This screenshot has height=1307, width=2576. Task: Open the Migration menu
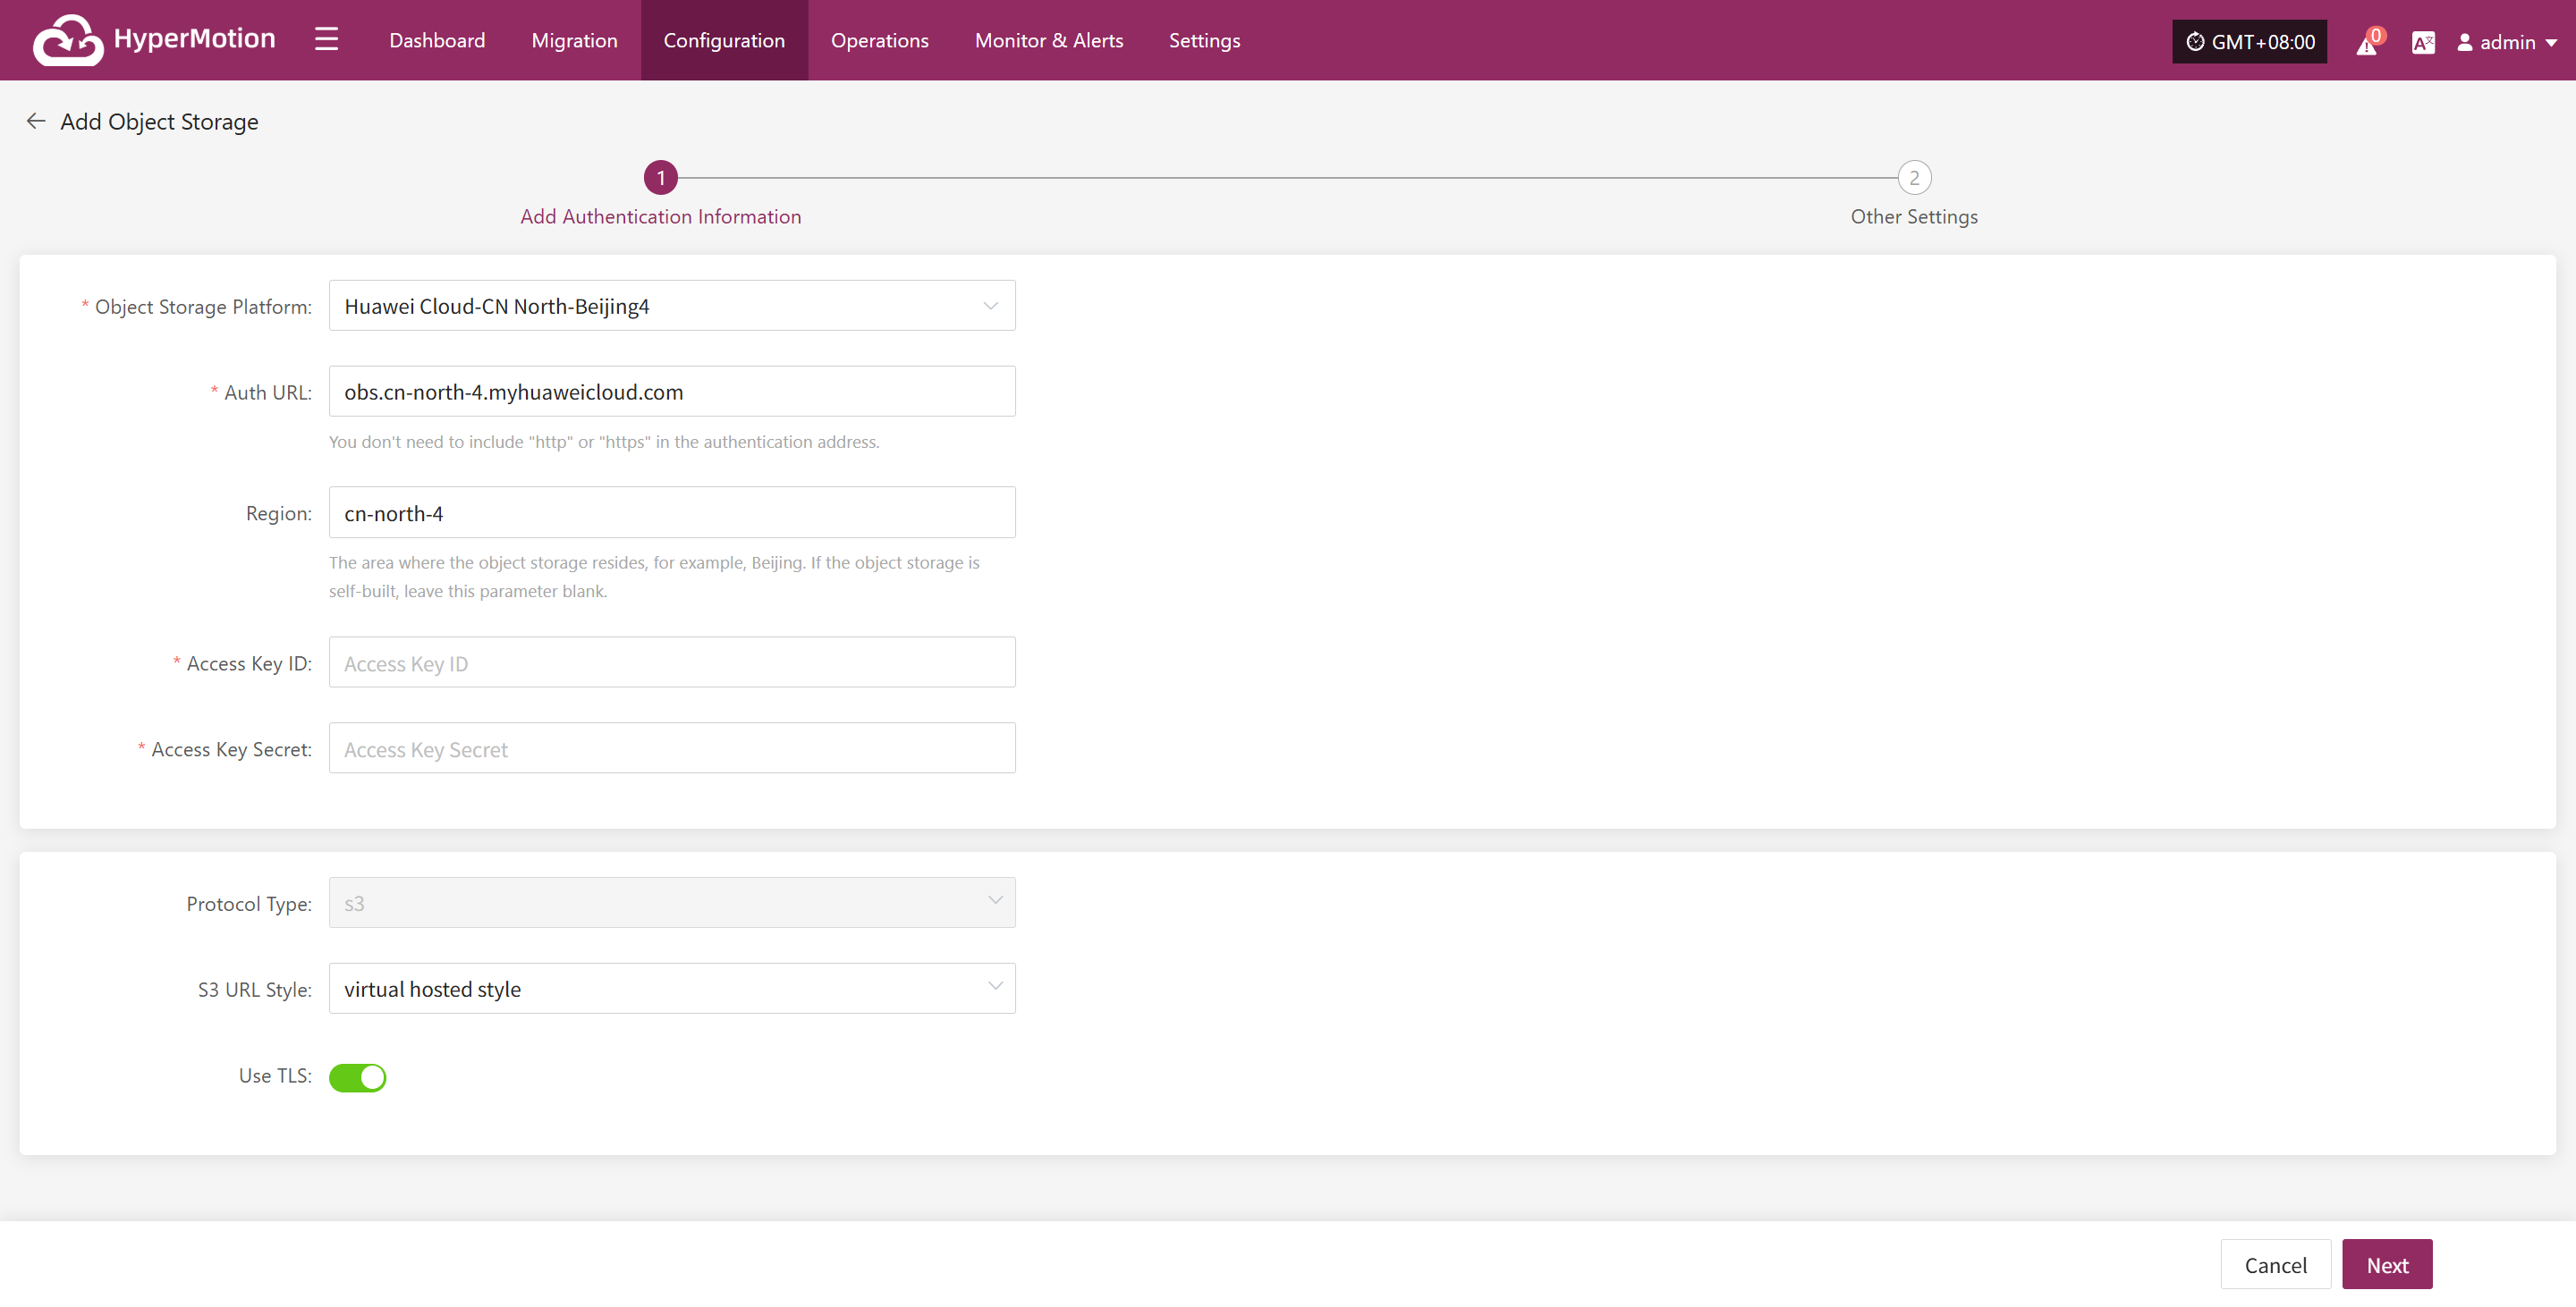coord(574,40)
